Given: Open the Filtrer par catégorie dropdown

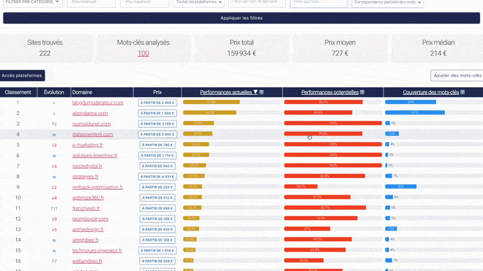Looking at the screenshot, I should tap(33, 2).
